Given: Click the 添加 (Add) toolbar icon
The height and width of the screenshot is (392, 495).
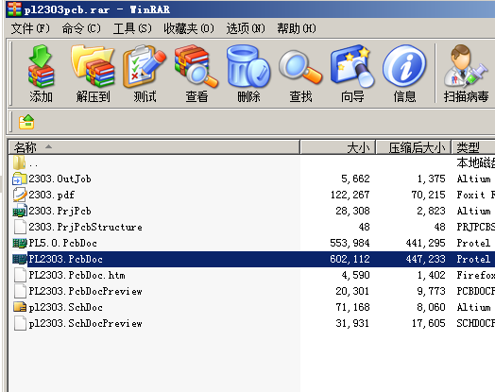Looking at the screenshot, I should tap(41, 67).
